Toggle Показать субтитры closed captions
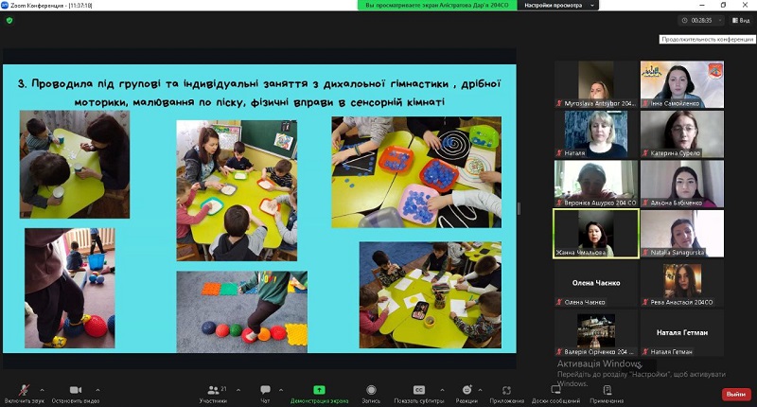Screen dimensions: 757x407 click(419, 393)
